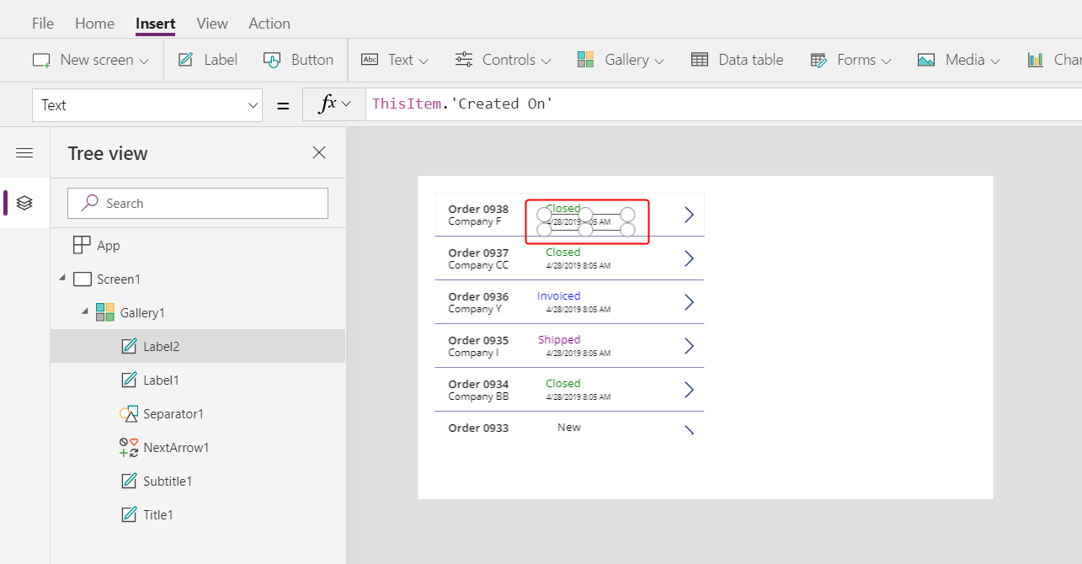Close the Tree view panel
Image resolution: width=1082 pixels, height=564 pixels.
pos(319,152)
